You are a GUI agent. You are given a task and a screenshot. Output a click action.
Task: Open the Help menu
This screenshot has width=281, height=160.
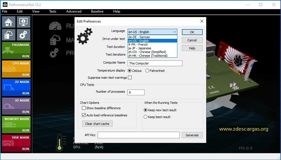click(x=117, y=11)
